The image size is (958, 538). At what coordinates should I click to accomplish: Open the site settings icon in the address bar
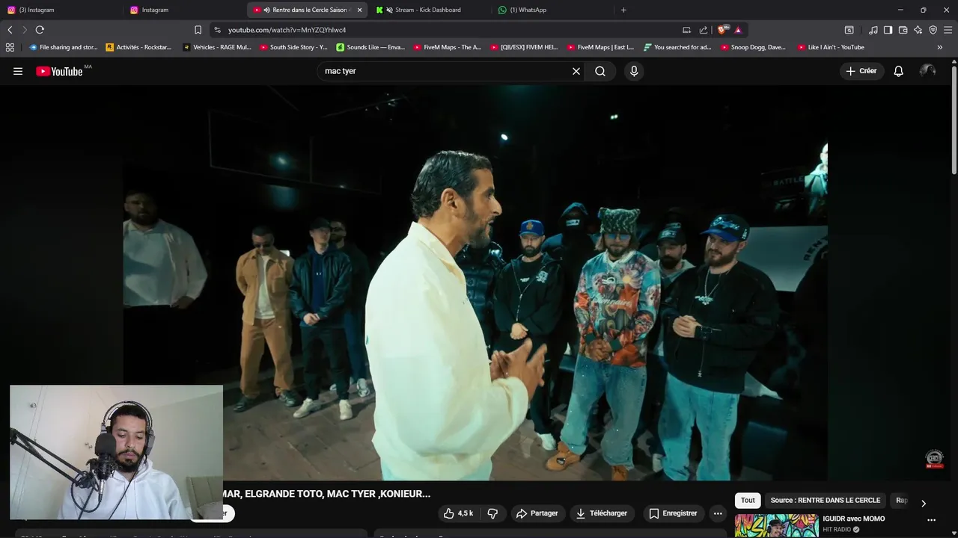(x=217, y=30)
